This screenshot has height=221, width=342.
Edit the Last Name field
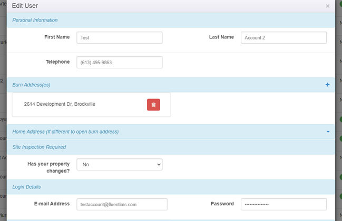point(284,38)
